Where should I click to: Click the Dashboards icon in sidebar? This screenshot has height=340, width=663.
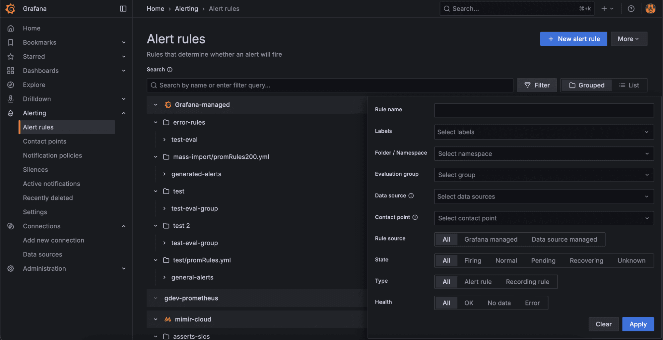click(10, 71)
